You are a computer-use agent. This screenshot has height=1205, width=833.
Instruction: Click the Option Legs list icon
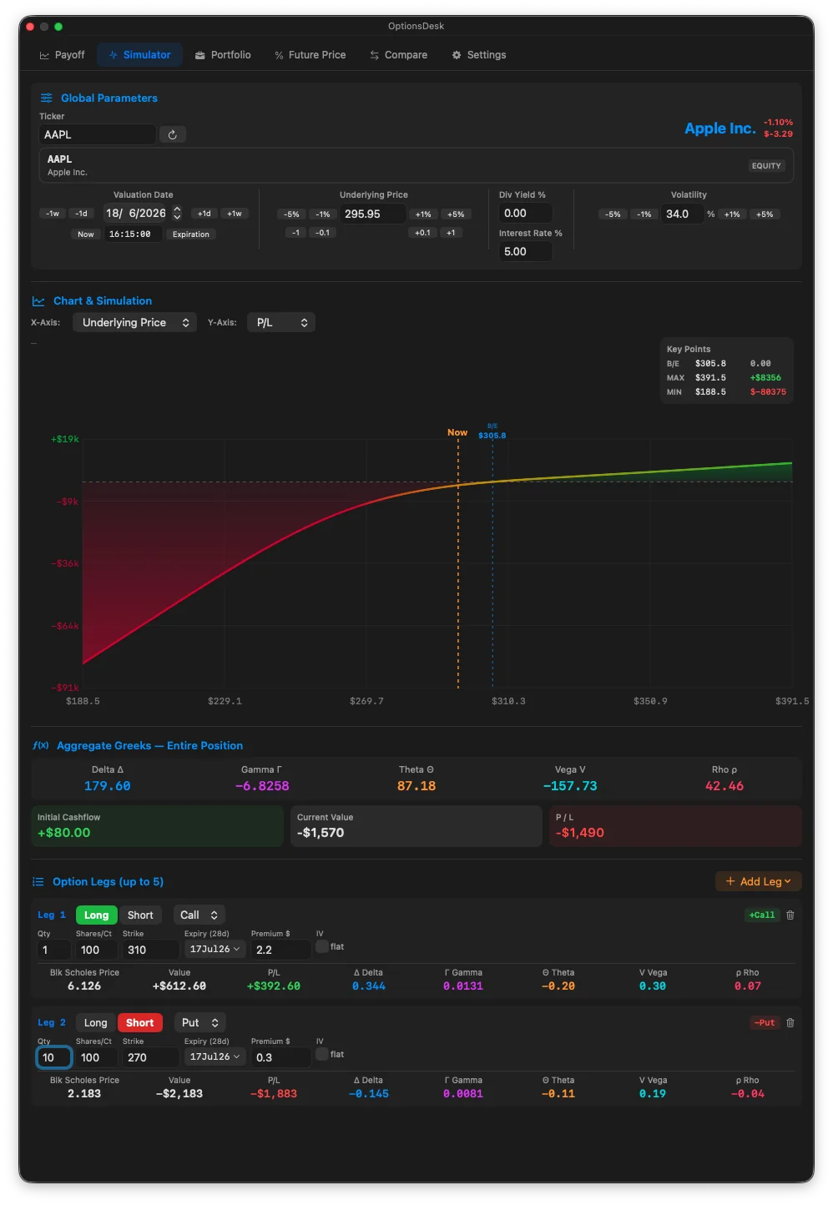38,882
